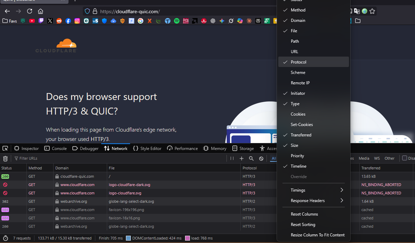Check Path in the column menu
The width and height of the screenshot is (415, 243).
click(x=314, y=41)
